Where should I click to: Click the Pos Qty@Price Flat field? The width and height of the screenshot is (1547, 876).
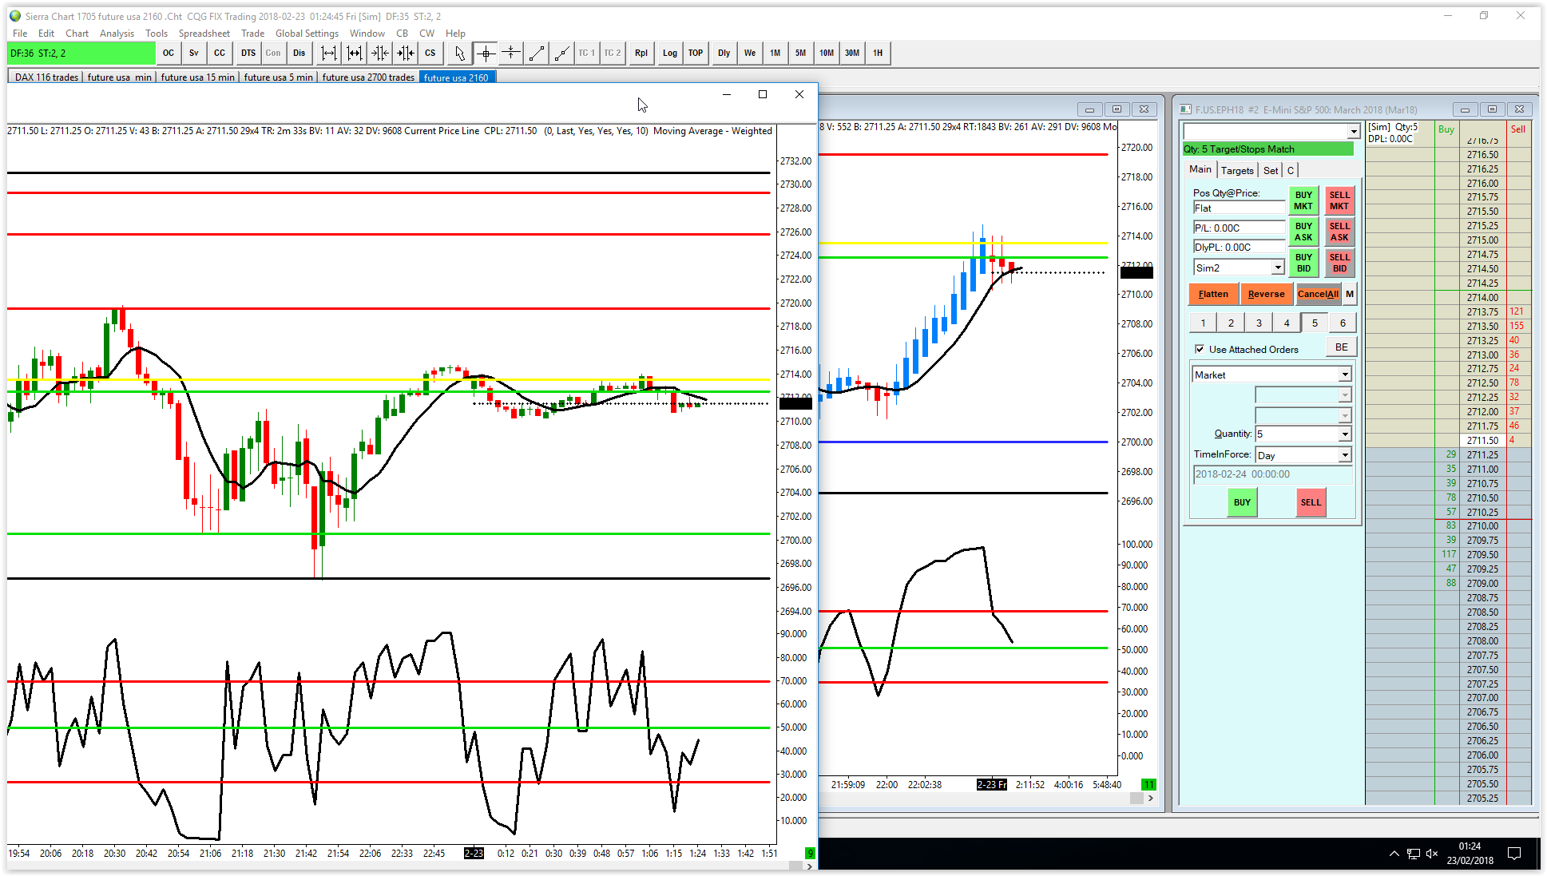(1239, 208)
